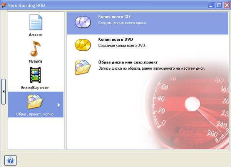Click Создание копии всего DVD description
This screenshot has height=167, width=231.
point(122,46)
